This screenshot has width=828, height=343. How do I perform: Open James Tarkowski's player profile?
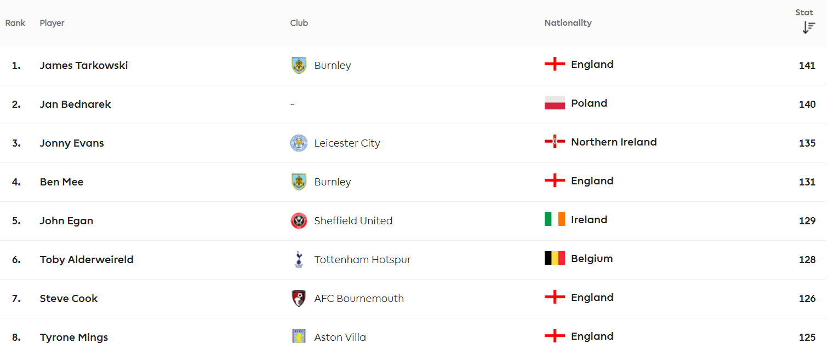coord(84,65)
